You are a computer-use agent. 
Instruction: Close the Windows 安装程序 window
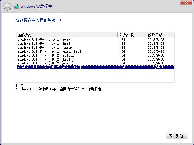point(186,2)
